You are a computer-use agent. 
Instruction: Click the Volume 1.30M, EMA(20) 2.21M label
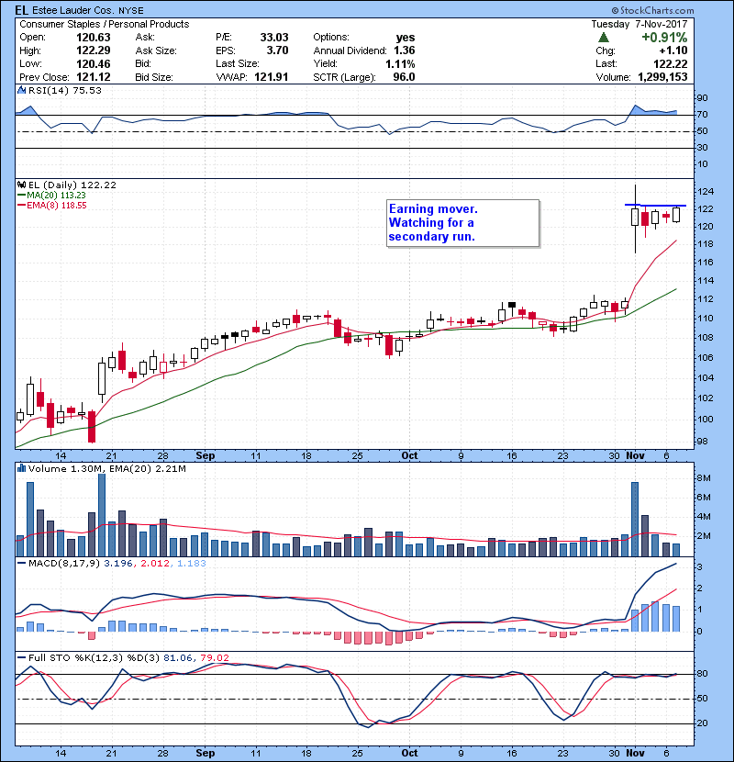pyautogui.click(x=106, y=468)
